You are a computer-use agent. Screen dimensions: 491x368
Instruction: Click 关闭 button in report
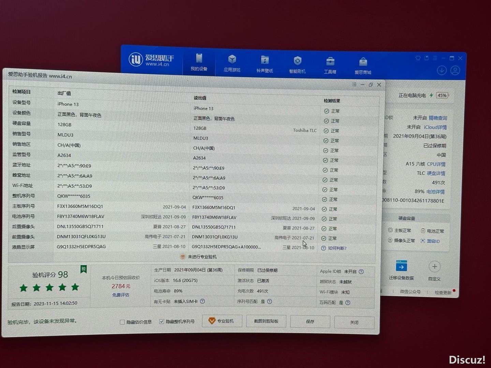354,322
